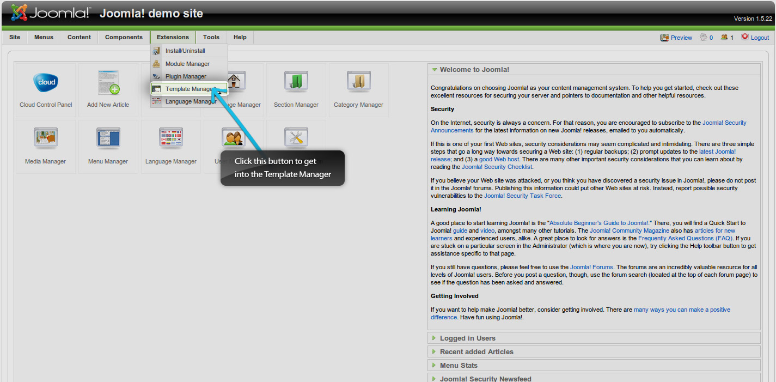Open the Joomla! Security Checklist link
The image size is (776, 382).
tap(497, 167)
